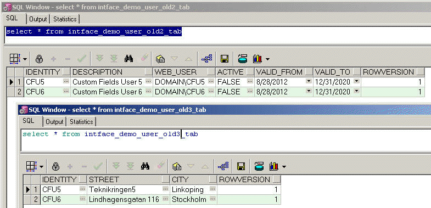This screenshot has width=431, height=208.
Task: Switch to SQL tab in old2 window
Action: 12,19
